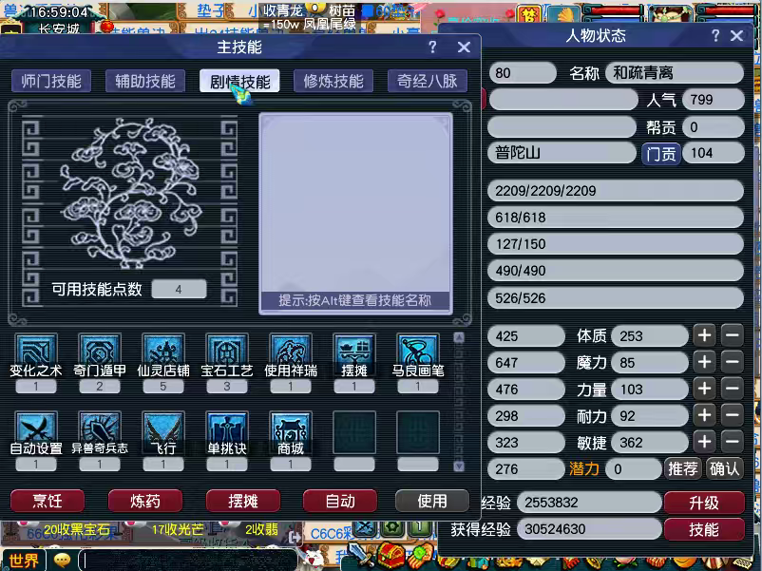
Task: Click the 门贡 toggle button
Action: point(661,154)
